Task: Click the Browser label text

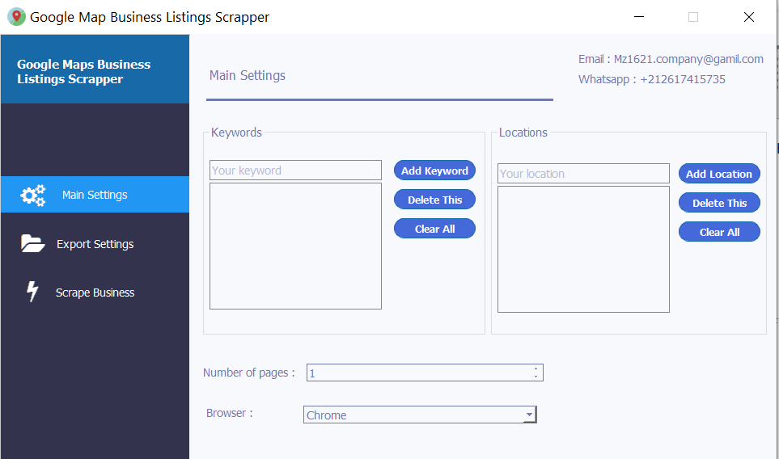Action: pos(230,413)
